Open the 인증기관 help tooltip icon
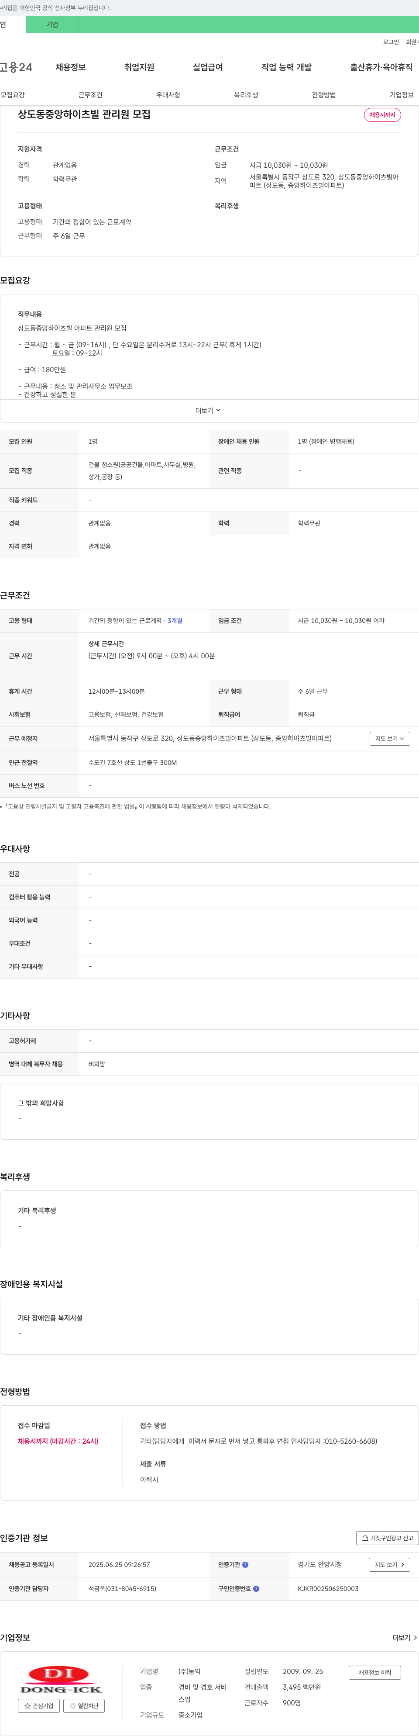 (245, 1564)
